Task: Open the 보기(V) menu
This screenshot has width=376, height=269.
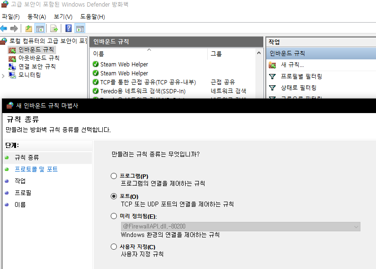Action: 63,16
